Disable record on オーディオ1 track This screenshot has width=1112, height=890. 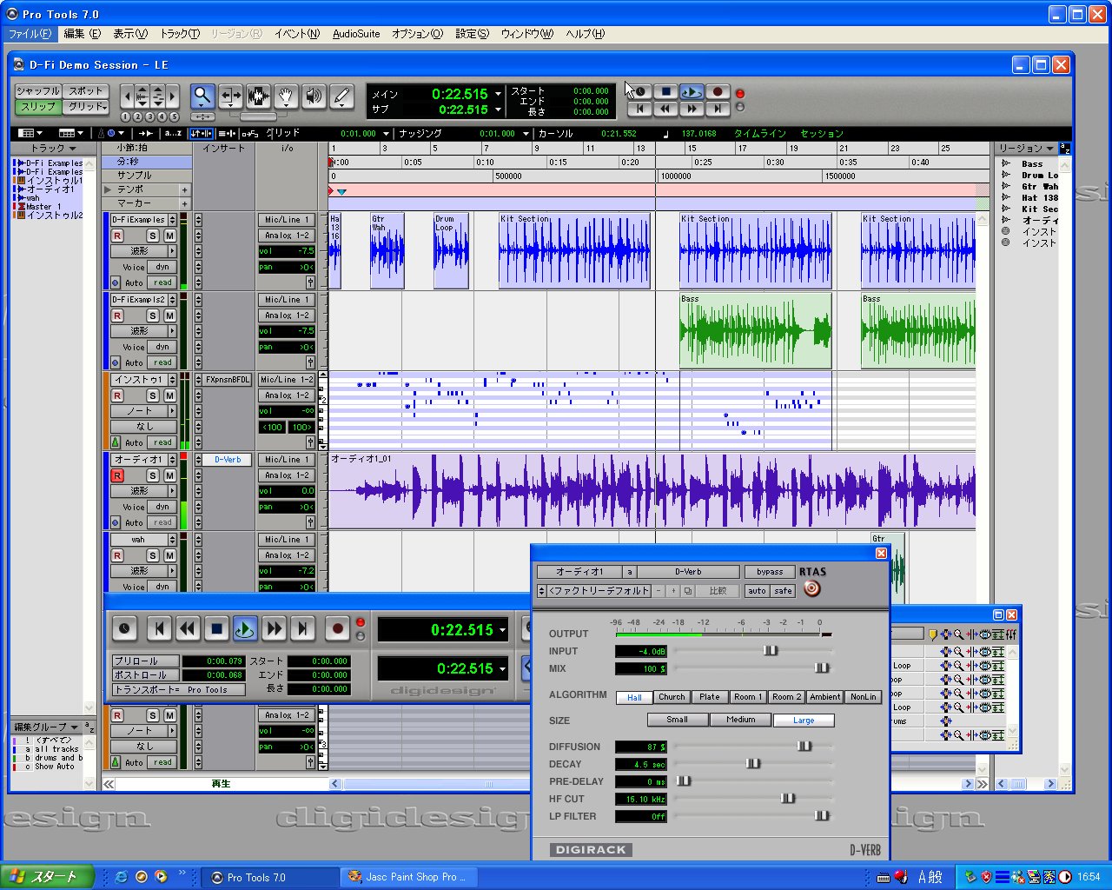(x=117, y=475)
